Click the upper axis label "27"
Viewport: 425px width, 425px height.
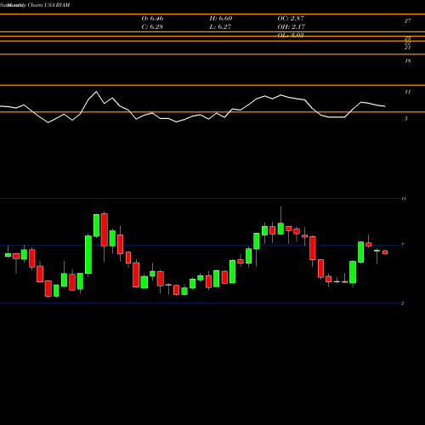coord(407,20)
